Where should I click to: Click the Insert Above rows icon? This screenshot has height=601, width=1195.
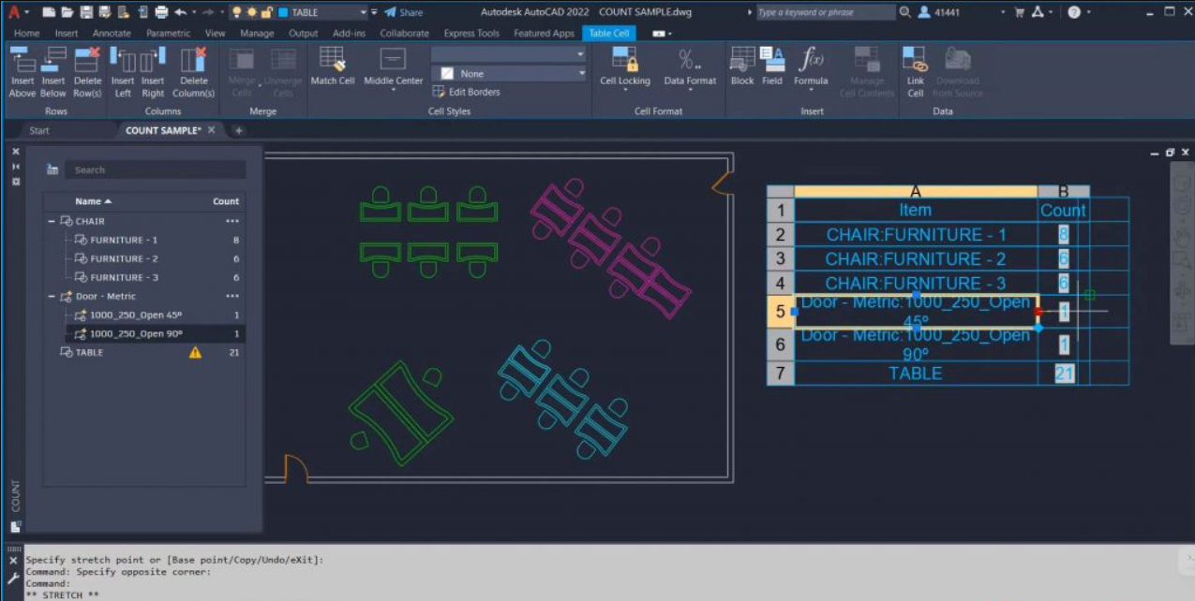click(x=22, y=60)
